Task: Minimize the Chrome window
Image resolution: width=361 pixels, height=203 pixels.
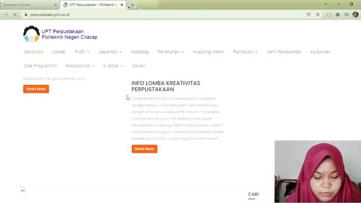Action: pyautogui.click(x=338, y=4)
